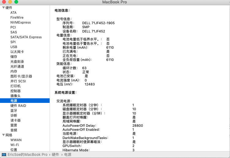Screen dimensions: 230x158
Task: Select ATA in the sidebar
Action: point(13,13)
